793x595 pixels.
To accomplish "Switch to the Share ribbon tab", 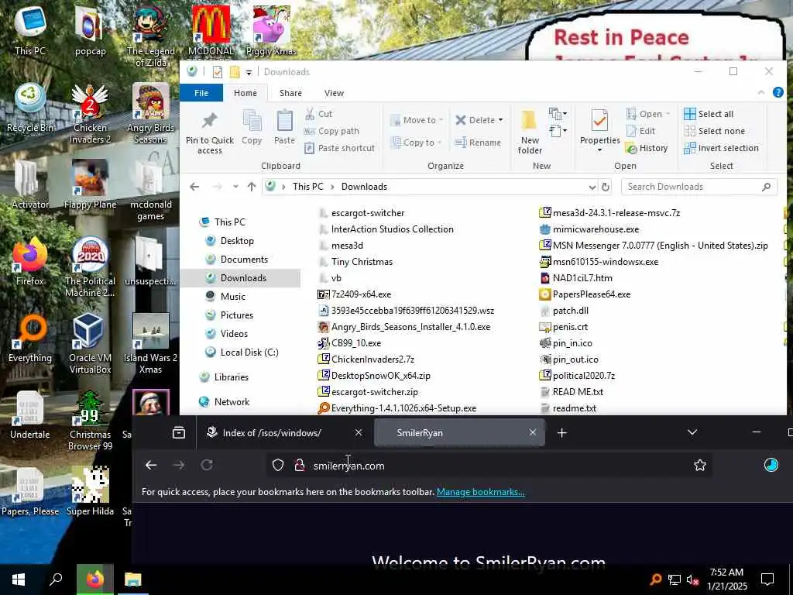I will click(291, 93).
